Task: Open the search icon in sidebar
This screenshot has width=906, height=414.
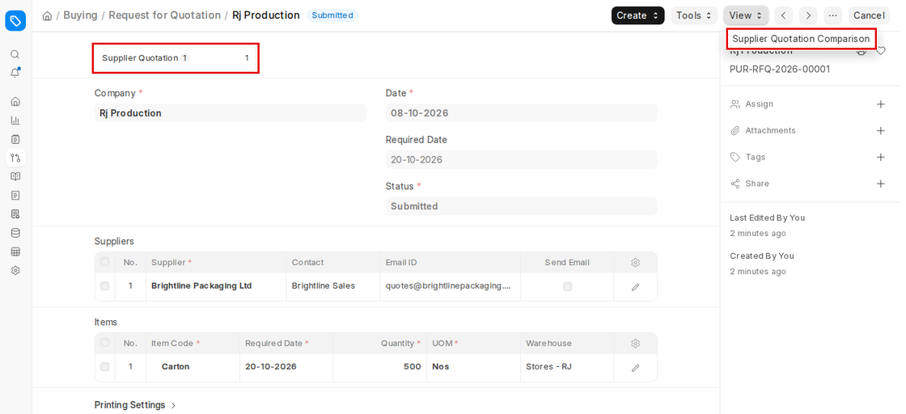Action: [x=15, y=54]
